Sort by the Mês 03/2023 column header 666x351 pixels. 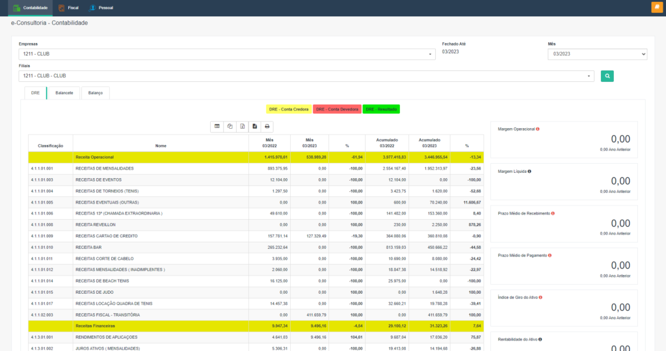[x=309, y=144]
